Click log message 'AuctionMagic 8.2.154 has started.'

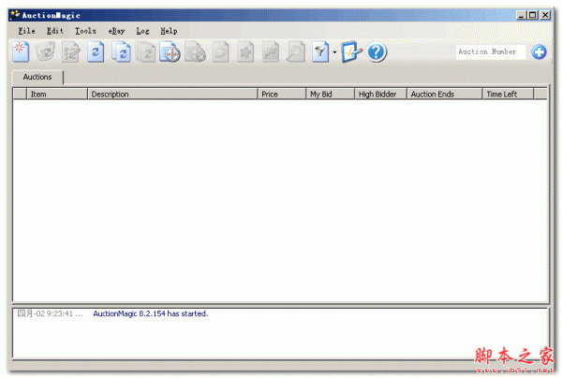click(151, 313)
